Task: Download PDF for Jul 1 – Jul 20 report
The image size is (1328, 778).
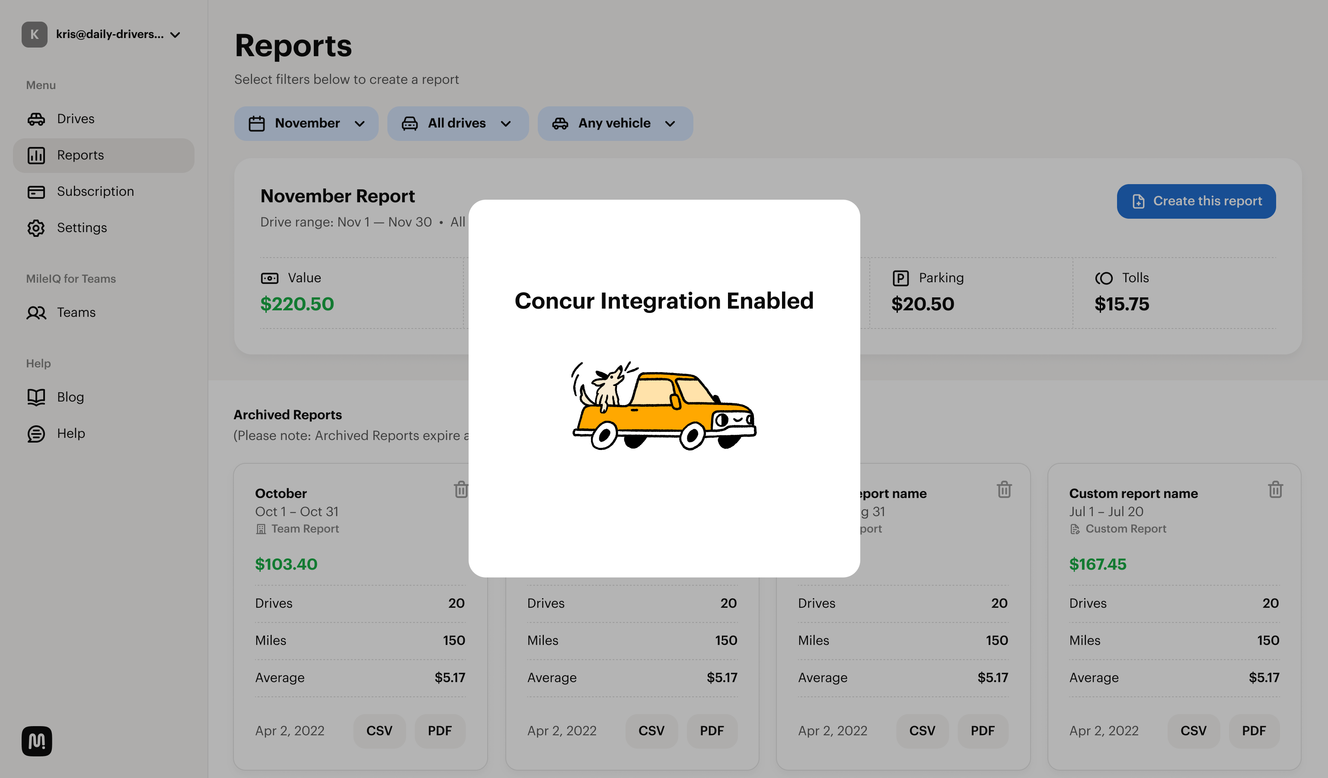Action: 1254,731
